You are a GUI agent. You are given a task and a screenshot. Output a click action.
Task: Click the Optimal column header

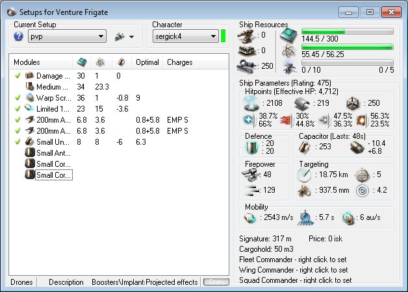[147, 62]
